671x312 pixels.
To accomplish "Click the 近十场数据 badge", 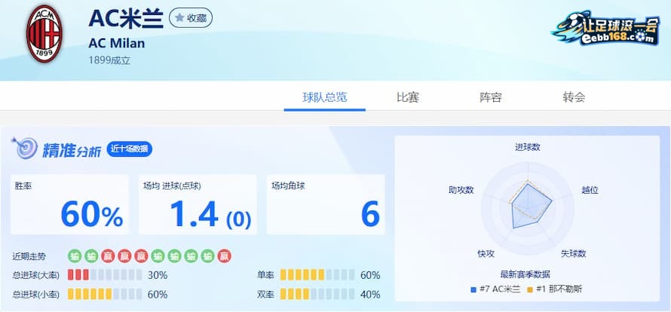I will click(x=129, y=149).
